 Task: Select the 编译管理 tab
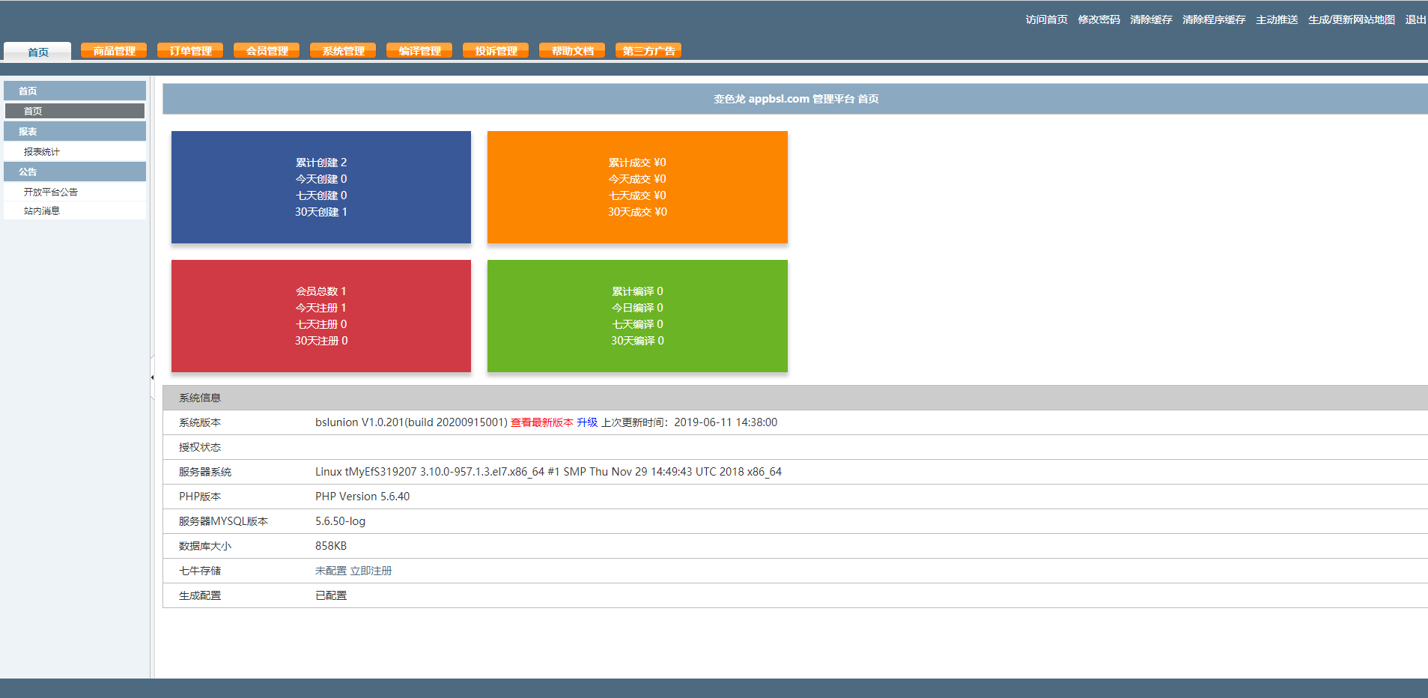click(x=419, y=51)
